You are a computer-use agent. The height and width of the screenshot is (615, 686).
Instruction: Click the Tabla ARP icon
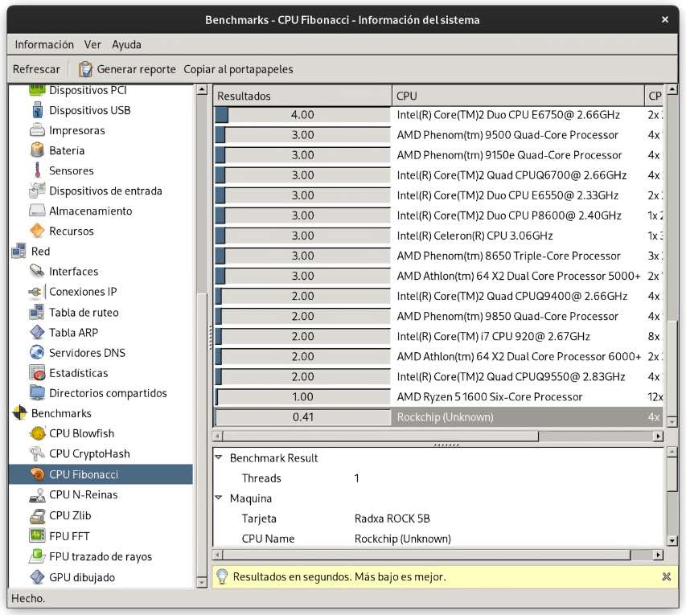[38, 333]
